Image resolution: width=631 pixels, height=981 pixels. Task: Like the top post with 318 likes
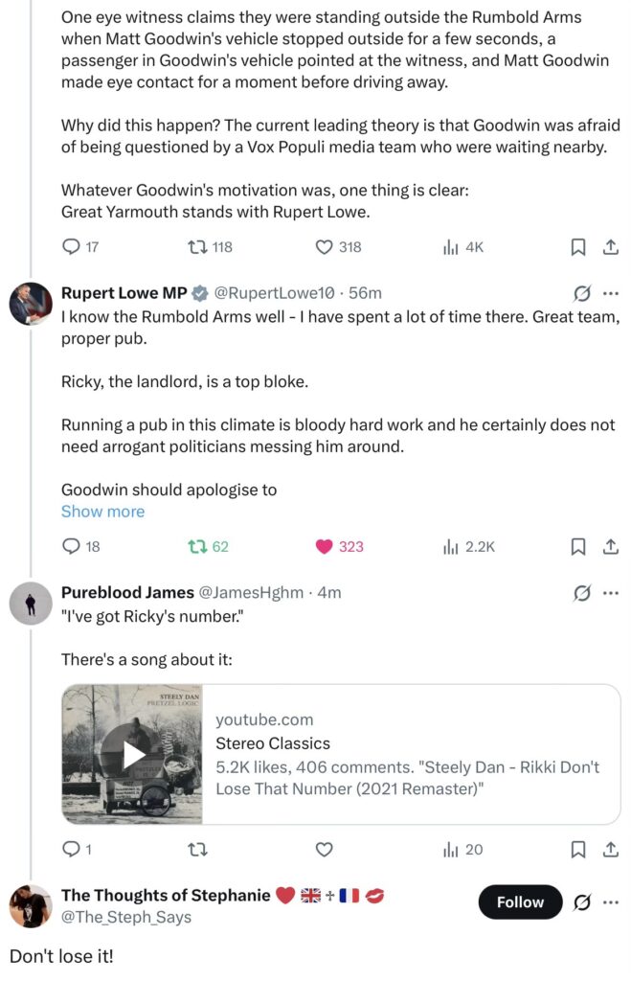(324, 247)
